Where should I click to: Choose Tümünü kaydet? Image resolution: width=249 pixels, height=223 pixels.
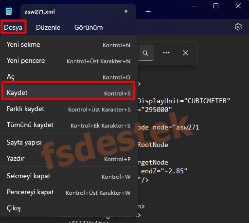[68, 125]
